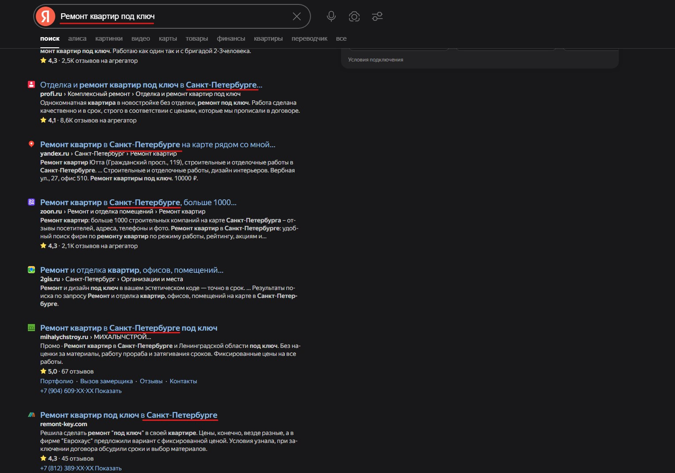The image size is (675, 473).
Task: Open «Ремонт и отделка квартир, офисов» result
Action: pos(132,270)
